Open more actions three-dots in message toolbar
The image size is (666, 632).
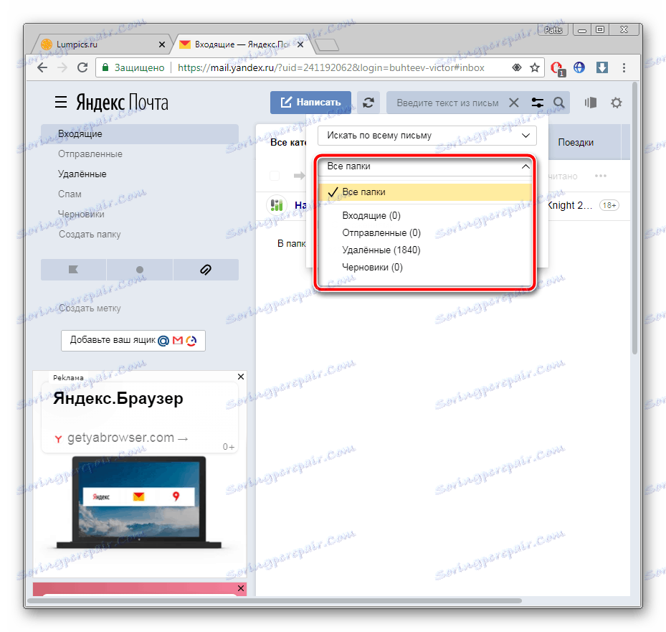coord(601,176)
